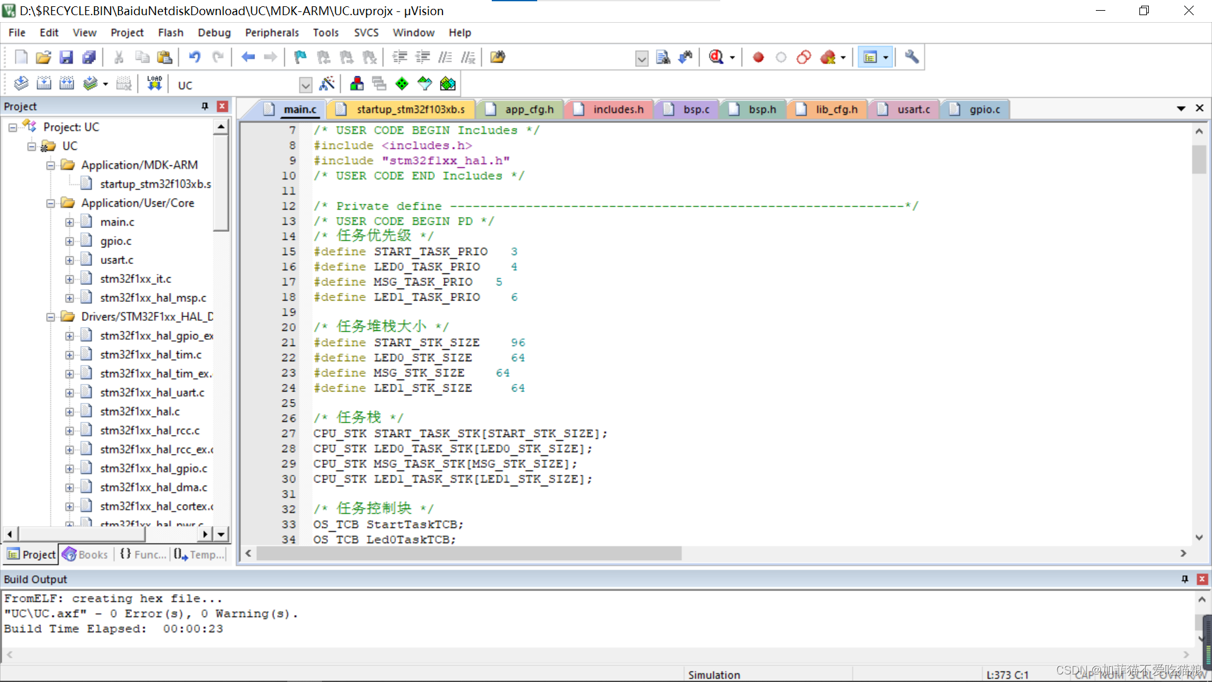The width and height of the screenshot is (1212, 682).
Task: Switch to the includes.h tab
Action: coord(617,109)
